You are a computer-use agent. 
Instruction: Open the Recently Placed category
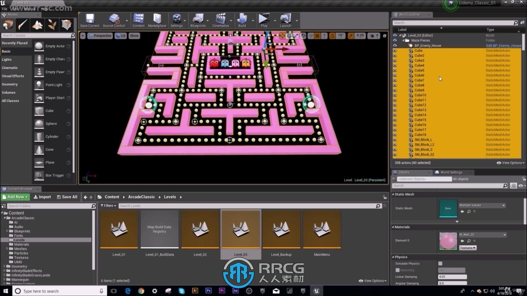point(15,43)
